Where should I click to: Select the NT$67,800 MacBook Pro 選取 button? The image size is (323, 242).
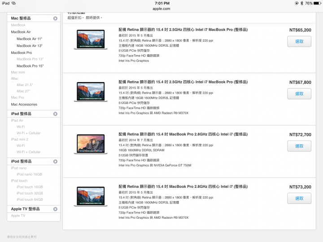pyautogui.click(x=299, y=94)
